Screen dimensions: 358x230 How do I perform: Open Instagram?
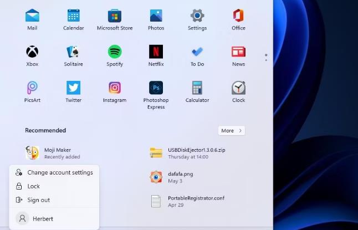click(115, 92)
